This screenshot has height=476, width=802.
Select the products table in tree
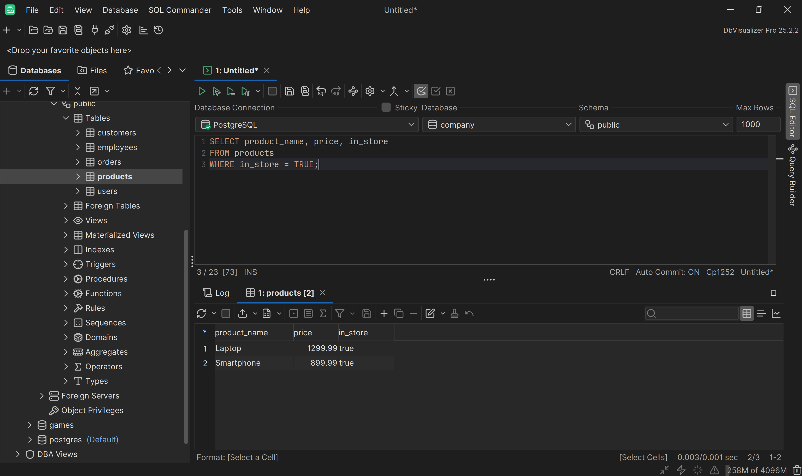[115, 177]
